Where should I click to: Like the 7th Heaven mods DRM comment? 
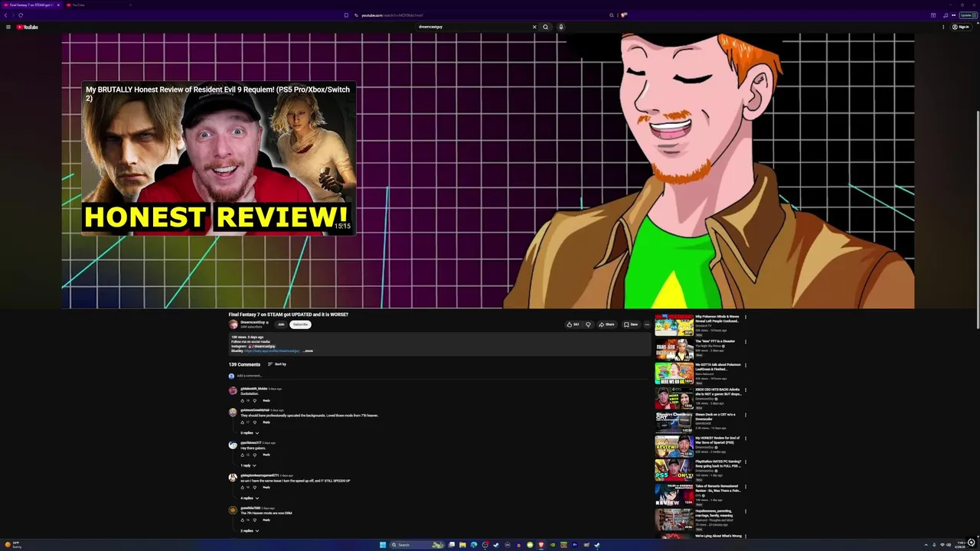(x=243, y=520)
